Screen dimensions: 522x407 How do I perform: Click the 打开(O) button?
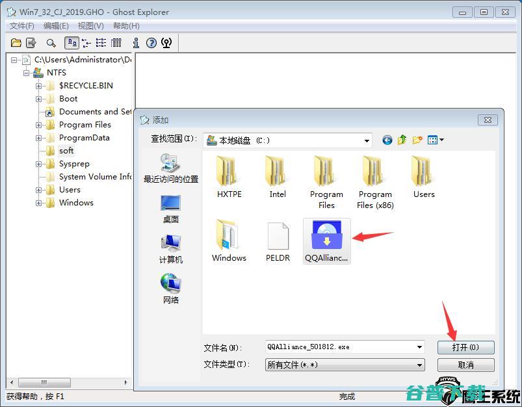coord(465,347)
